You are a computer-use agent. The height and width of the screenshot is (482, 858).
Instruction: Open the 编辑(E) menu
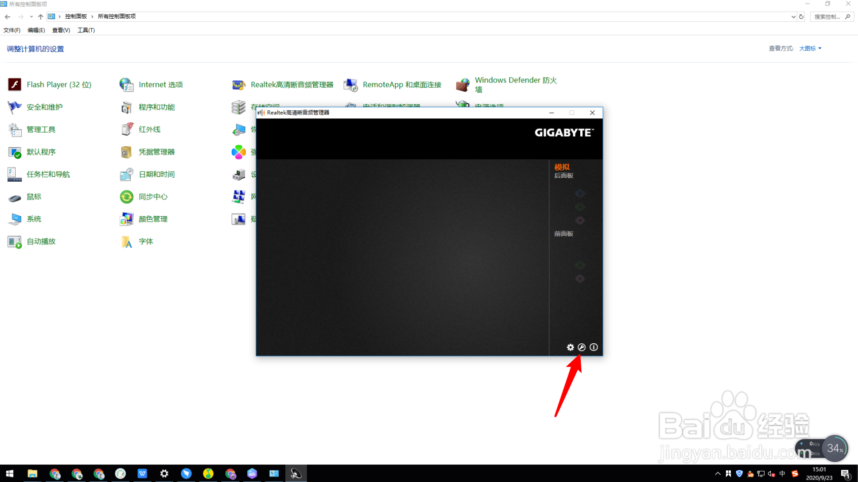tap(36, 30)
